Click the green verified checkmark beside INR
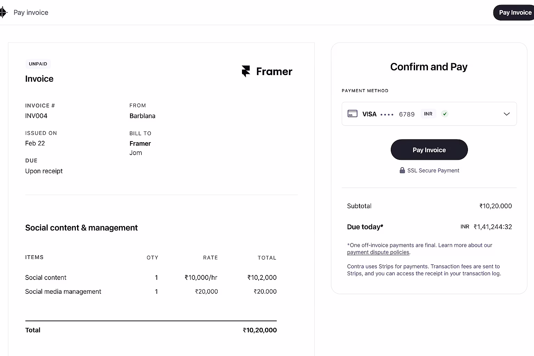This screenshot has height=356, width=534. (x=445, y=114)
